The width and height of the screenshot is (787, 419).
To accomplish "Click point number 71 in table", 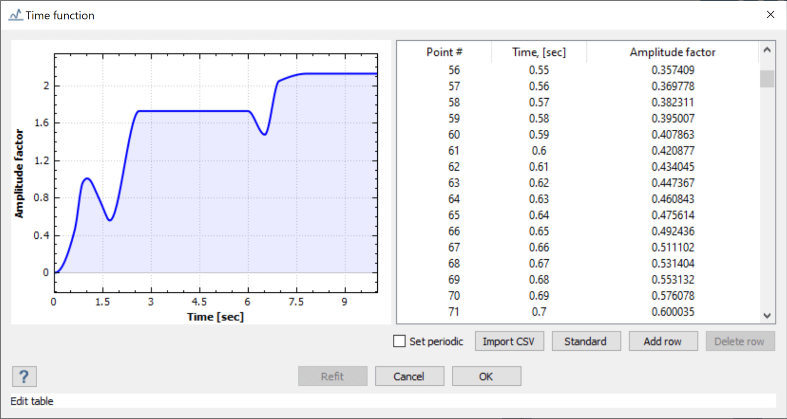I will (x=454, y=312).
